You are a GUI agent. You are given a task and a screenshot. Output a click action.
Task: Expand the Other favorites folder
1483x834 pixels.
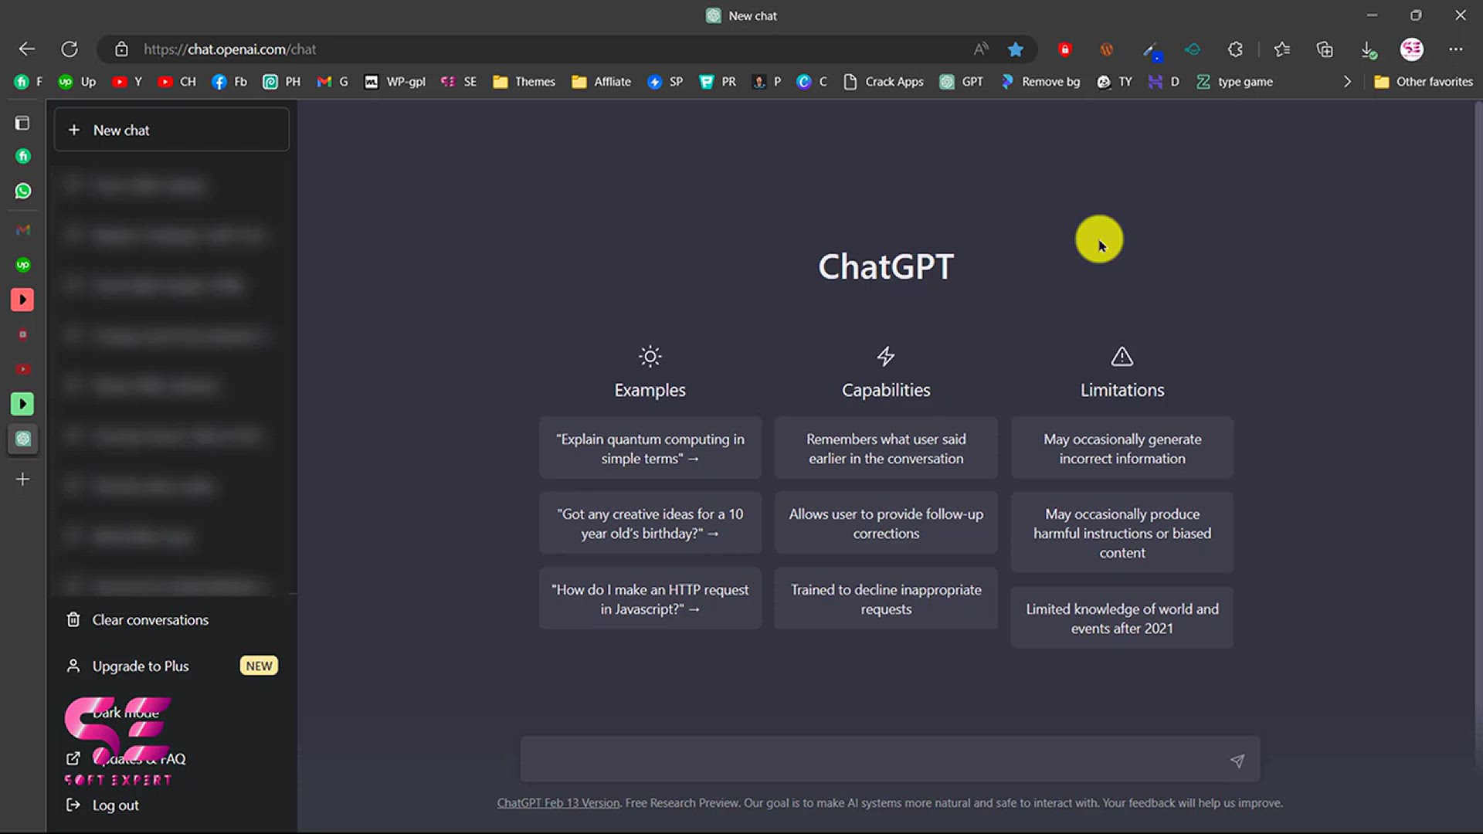(x=1424, y=82)
